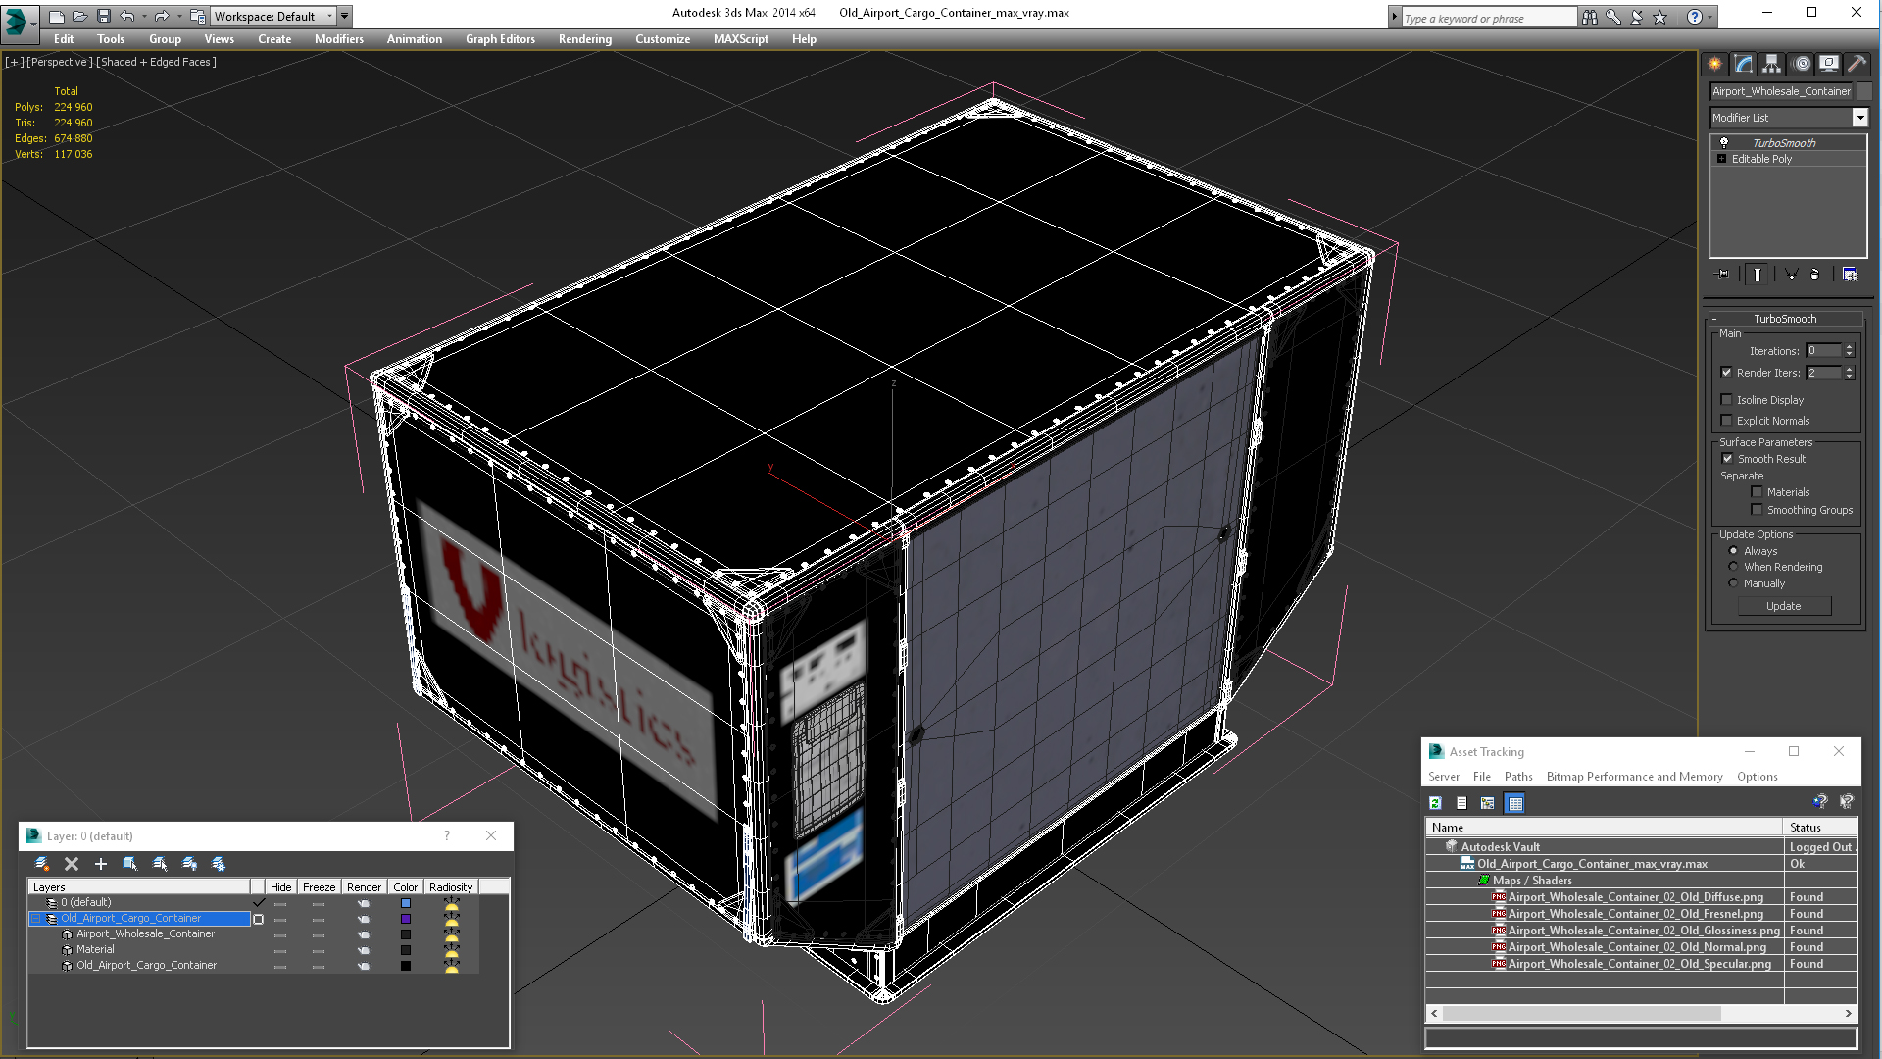
Task: Add selected objects to layer plus icon
Action: point(100,864)
